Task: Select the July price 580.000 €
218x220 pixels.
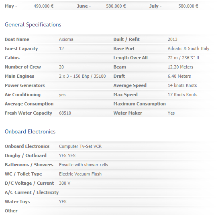Action: click(188, 6)
